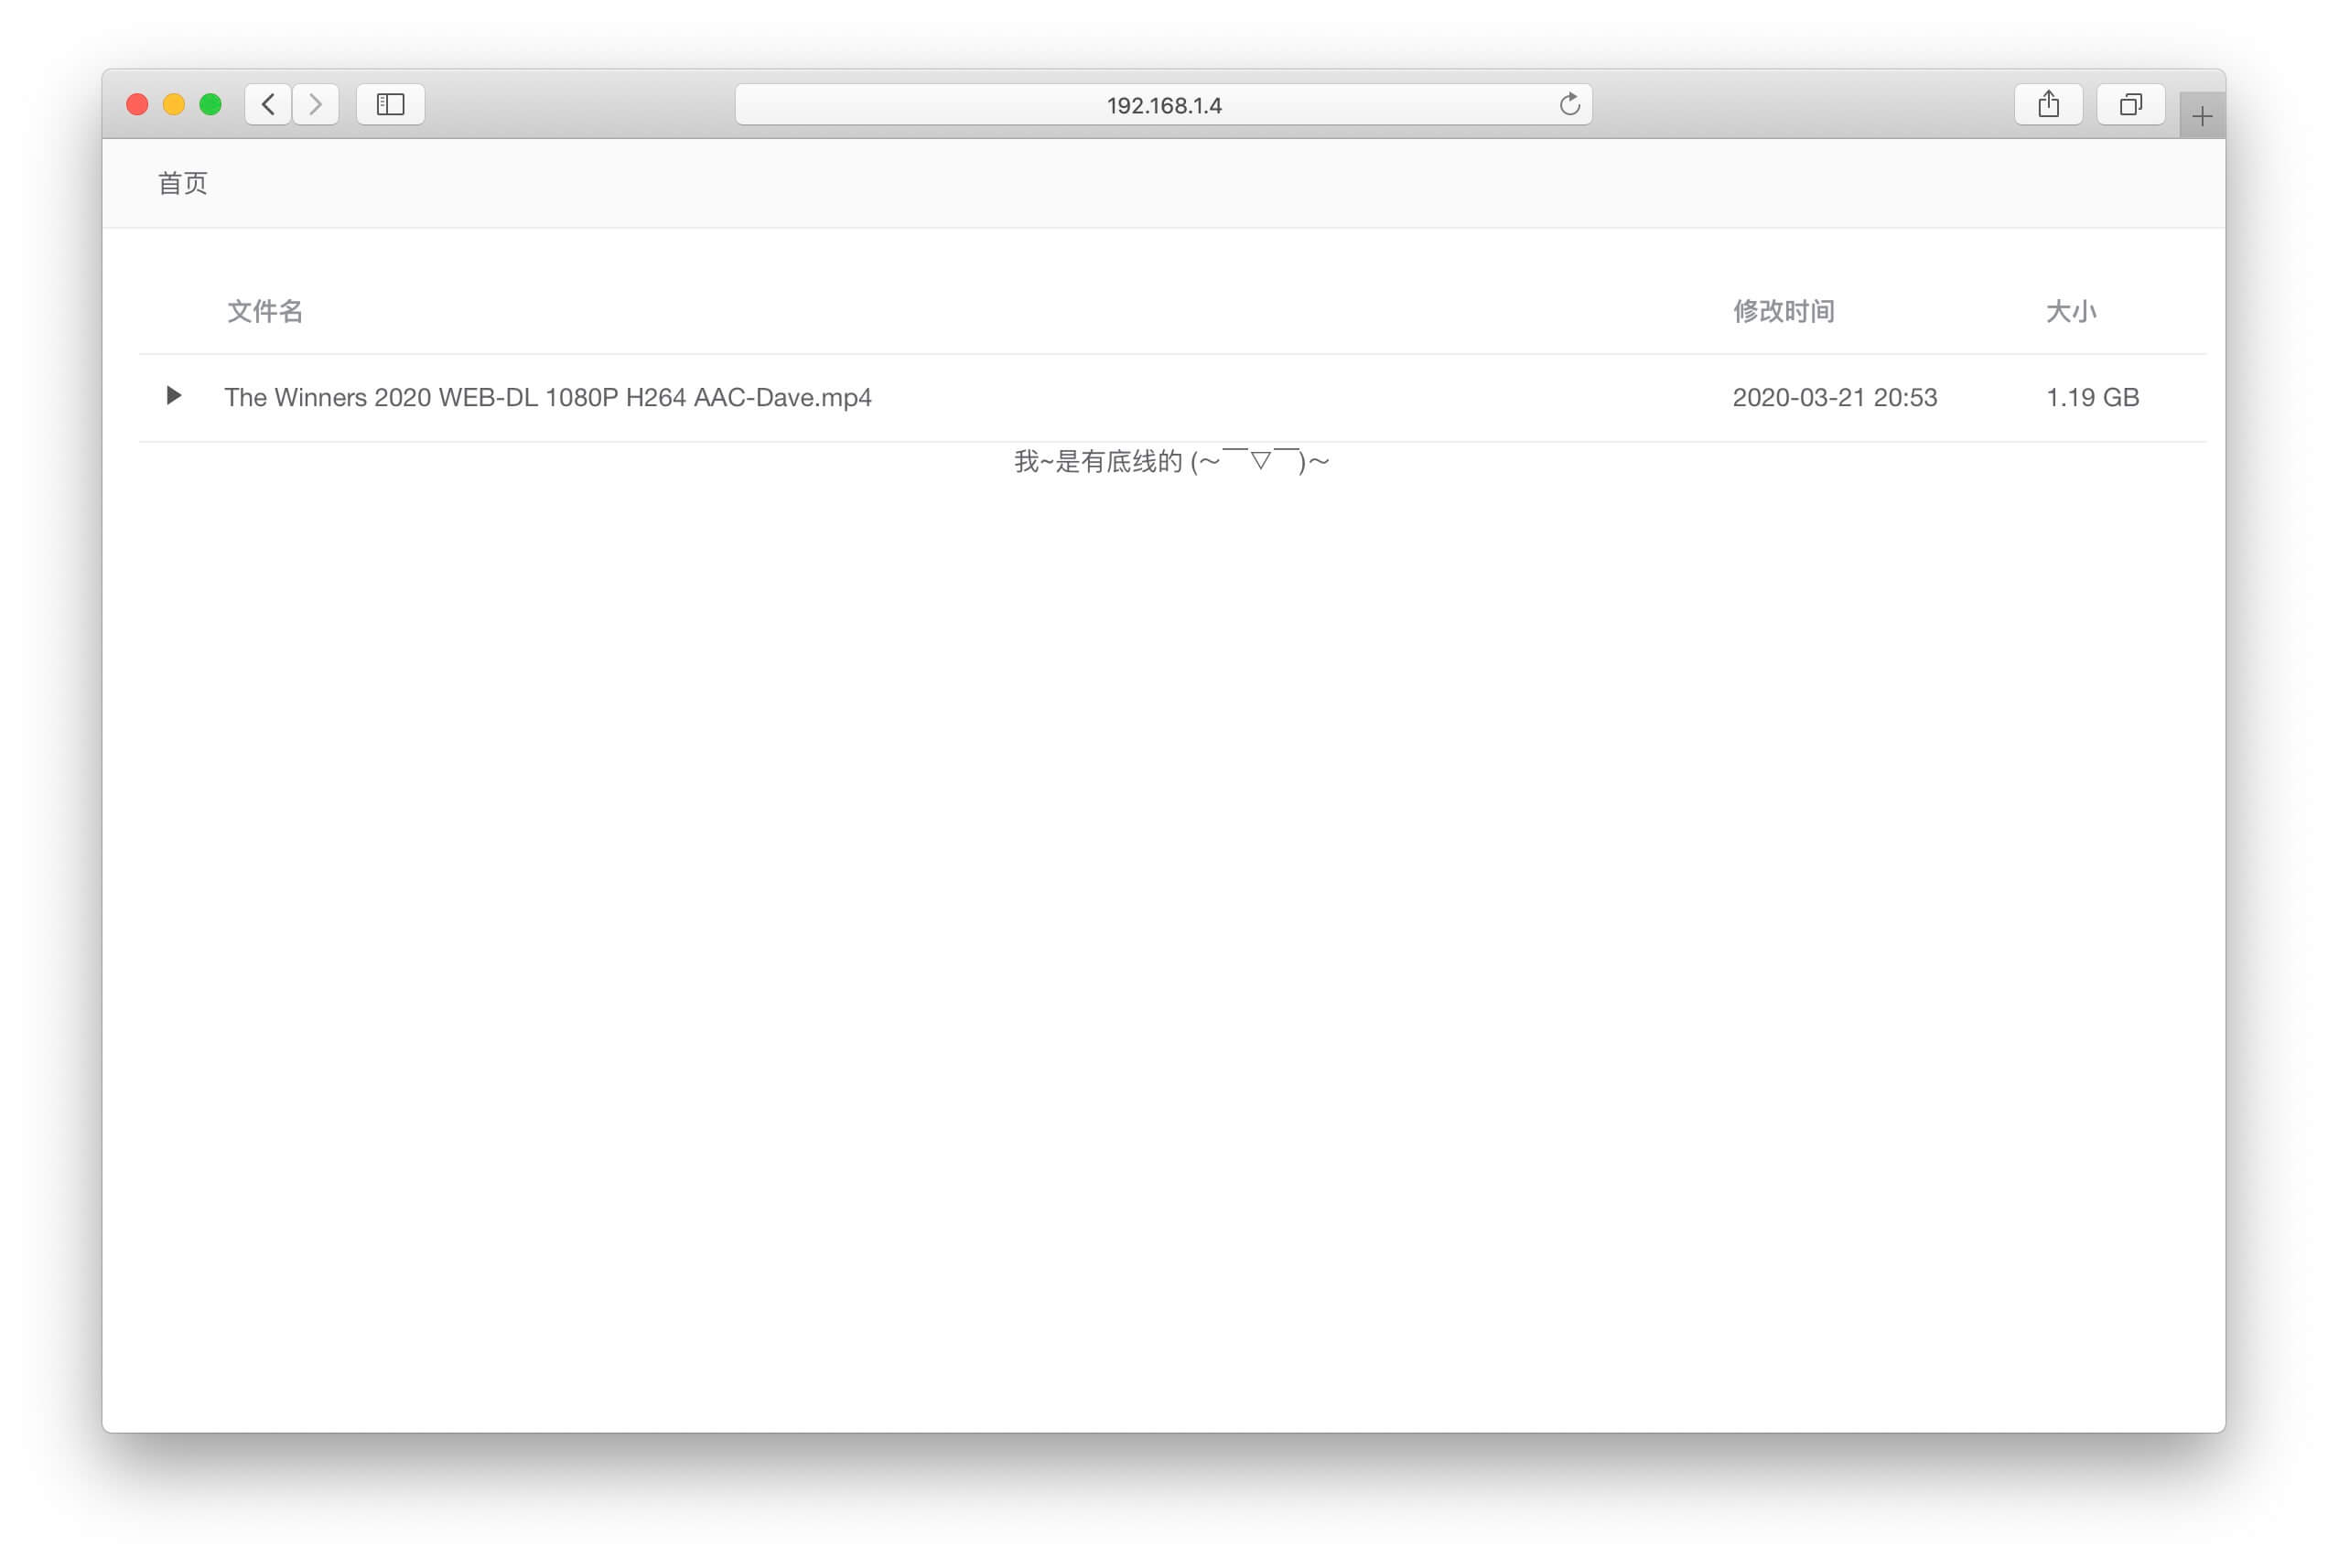
Task: Click the 1.19 GB file size
Action: pyautogui.click(x=2092, y=397)
